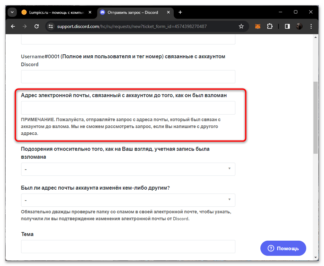Viewport: 324px width, 266px height.
Task: Open the extensions puzzle menu
Action: pos(270,26)
